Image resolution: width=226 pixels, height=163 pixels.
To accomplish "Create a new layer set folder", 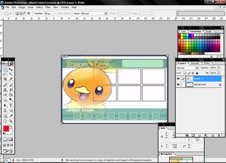I will (199, 135).
